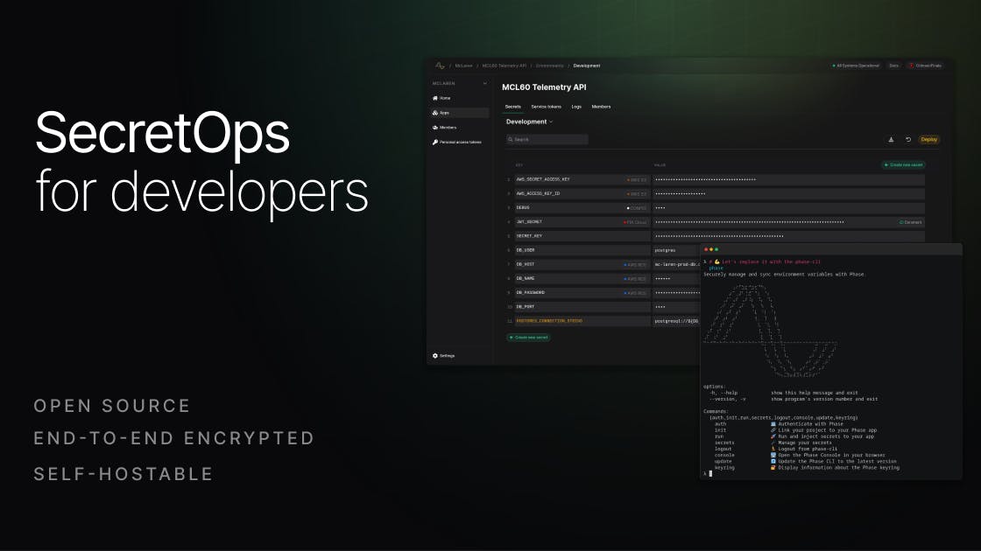The image size is (981, 551).
Task: Click the download secrets icon beside Deploy
Action: (x=891, y=139)
